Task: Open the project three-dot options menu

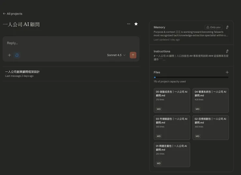Action: click(129, 24)
